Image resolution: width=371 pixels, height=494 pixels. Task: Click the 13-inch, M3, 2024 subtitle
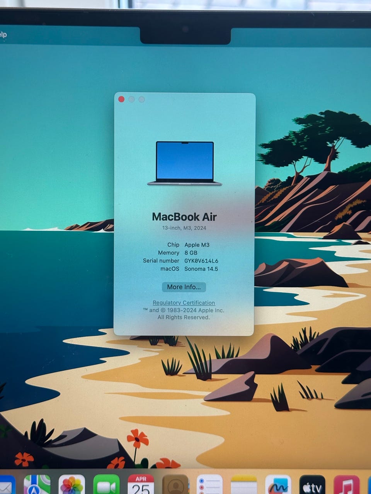184,228
